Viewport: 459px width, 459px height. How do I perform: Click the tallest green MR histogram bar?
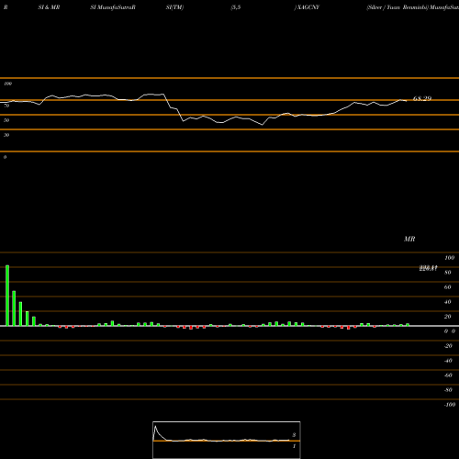(x=7, y=296)
